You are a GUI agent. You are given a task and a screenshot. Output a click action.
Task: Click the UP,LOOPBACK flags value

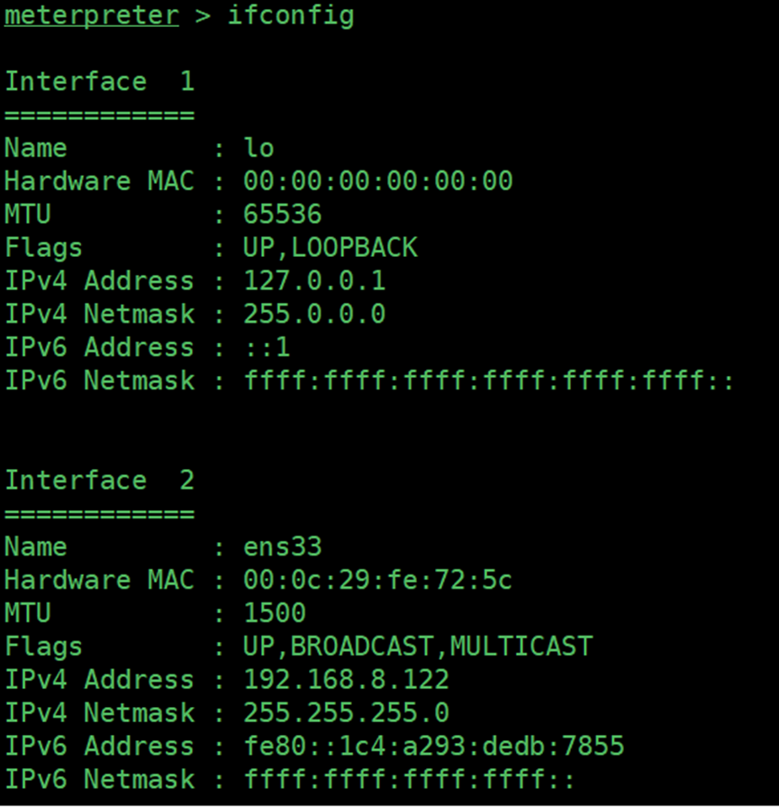point(331,248)
